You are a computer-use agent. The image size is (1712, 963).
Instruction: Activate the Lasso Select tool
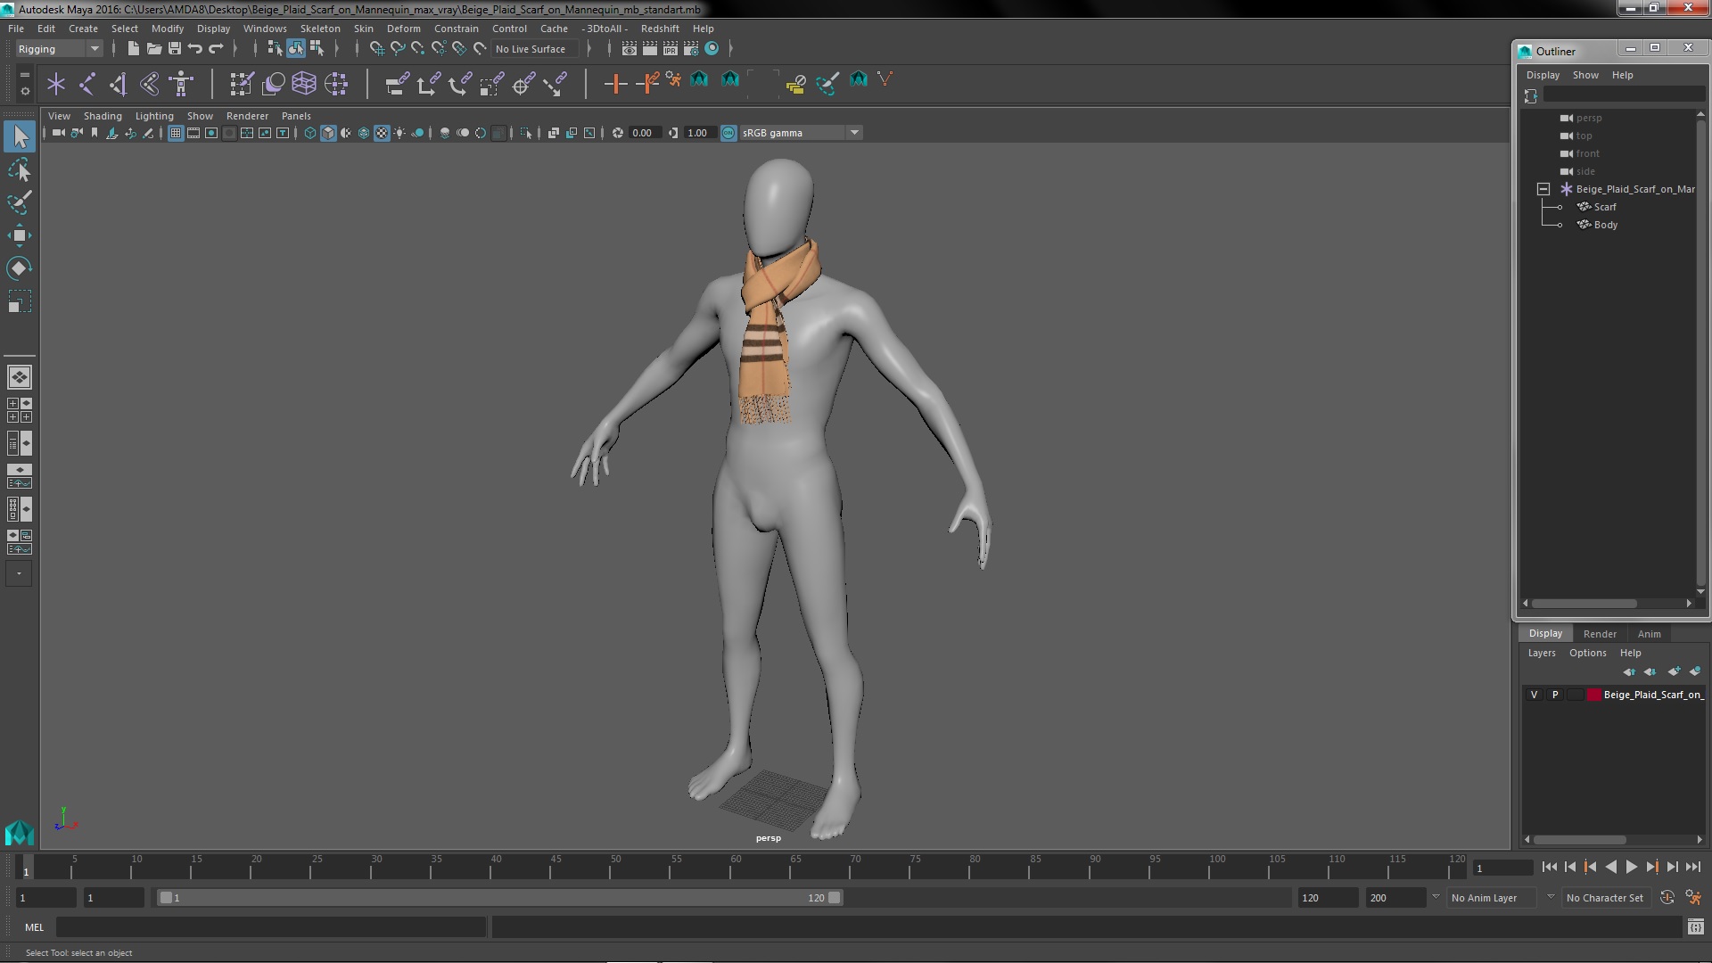20,169
